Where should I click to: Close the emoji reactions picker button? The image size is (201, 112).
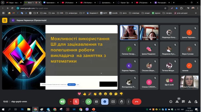(105, 101)
